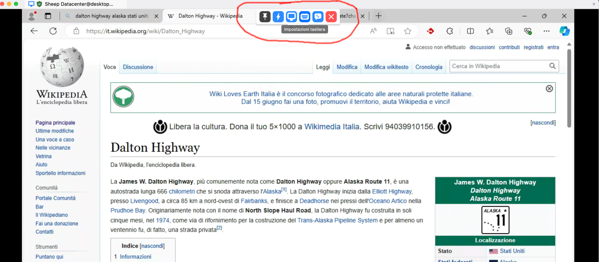Click the site info lock icon
This screenshot has width=599, height=262.
coord(76,31)
